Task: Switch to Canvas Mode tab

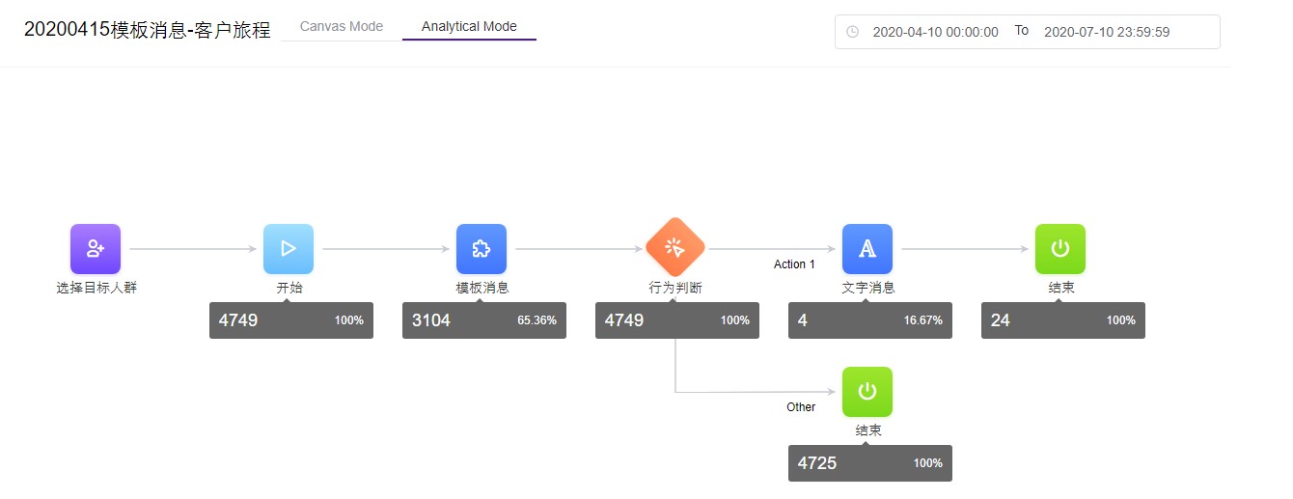Action: (342, 27)
